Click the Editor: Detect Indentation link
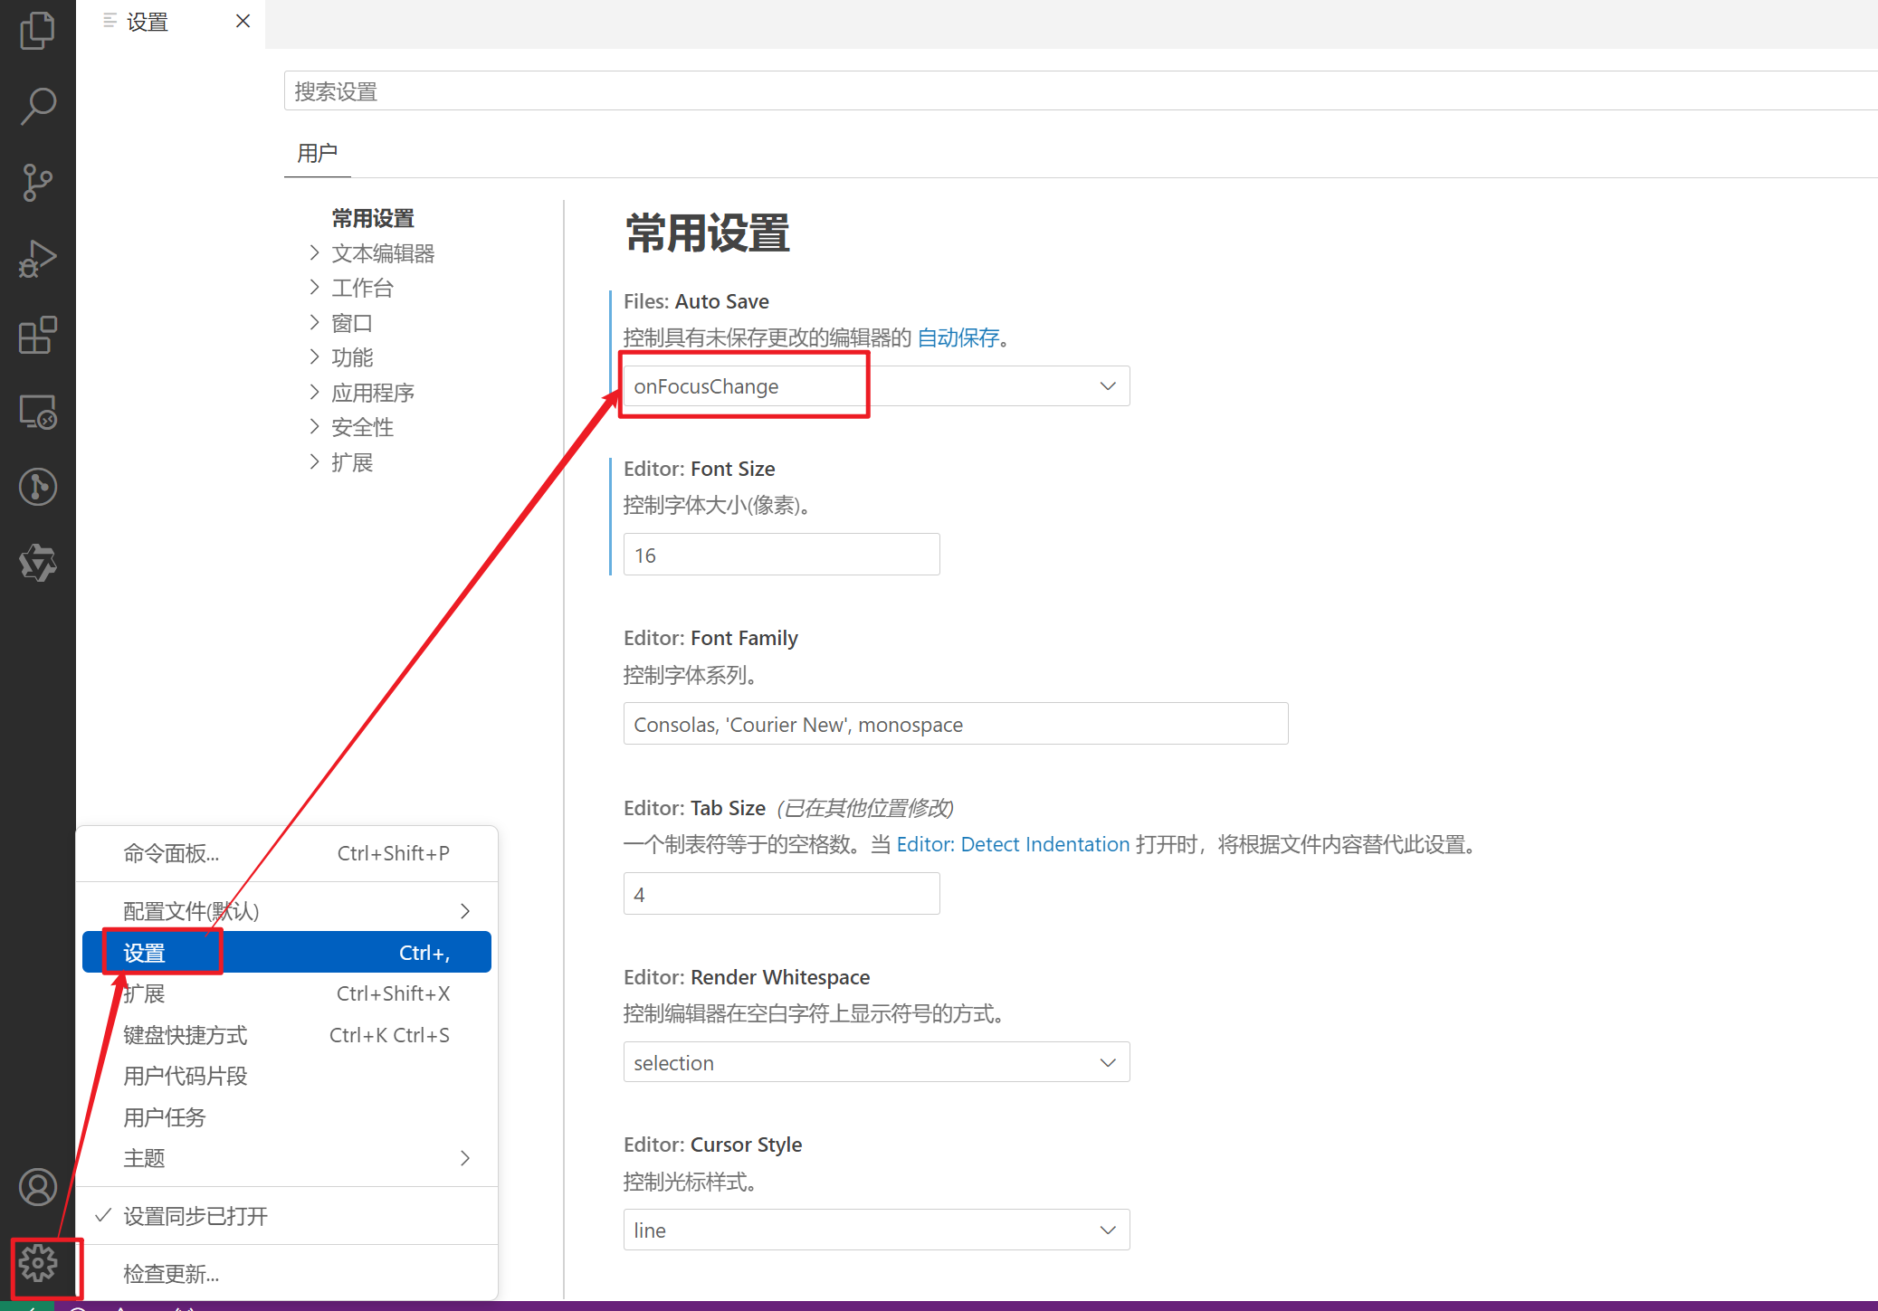This screenshot has width=1878, height=1311. [1013, 844]
